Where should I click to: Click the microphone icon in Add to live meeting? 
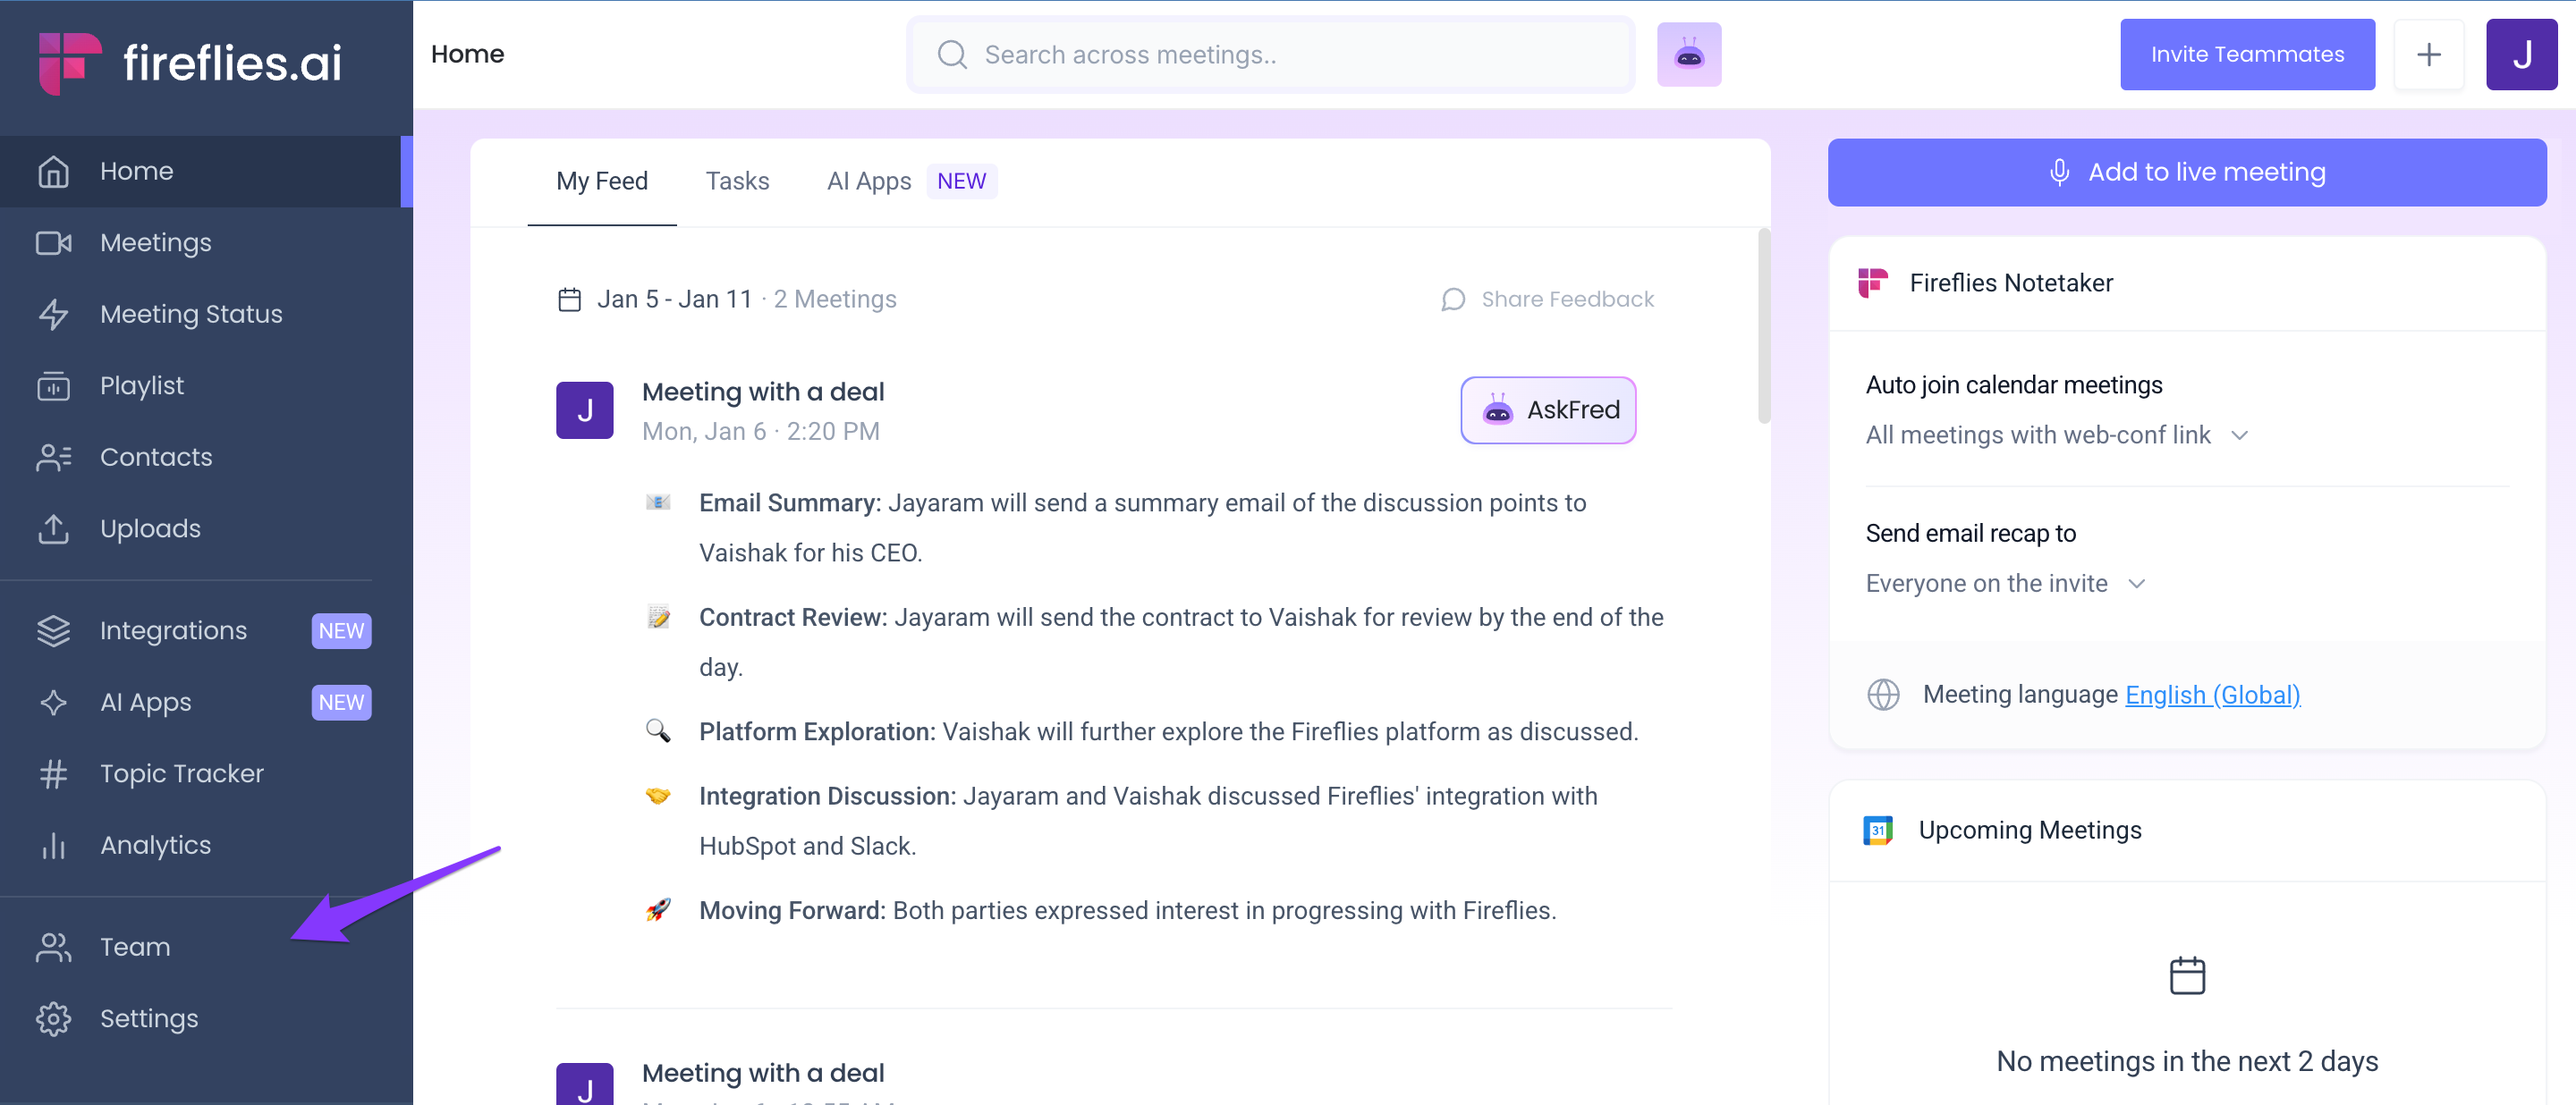[x=2058, y=172]
